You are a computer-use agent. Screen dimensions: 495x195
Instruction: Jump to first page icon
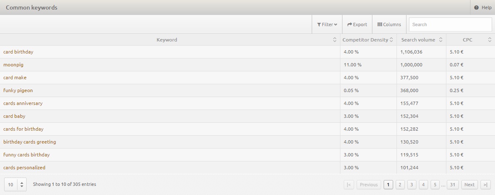(x=349, y=185)
